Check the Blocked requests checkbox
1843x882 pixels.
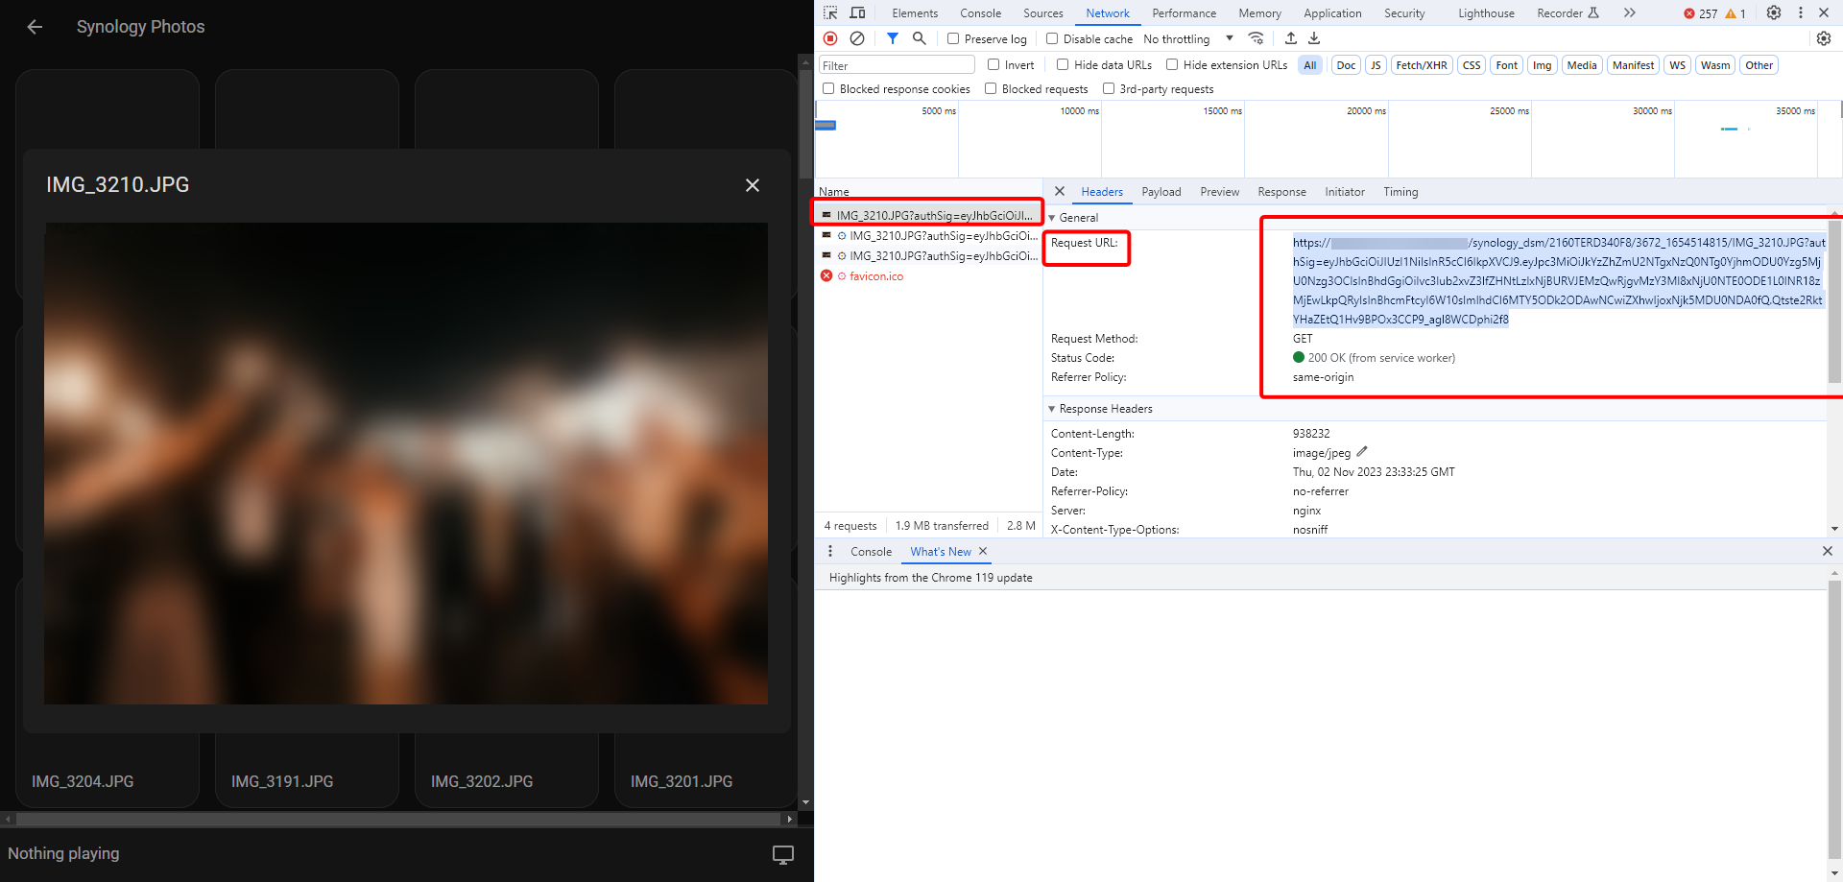pos(991,88)
